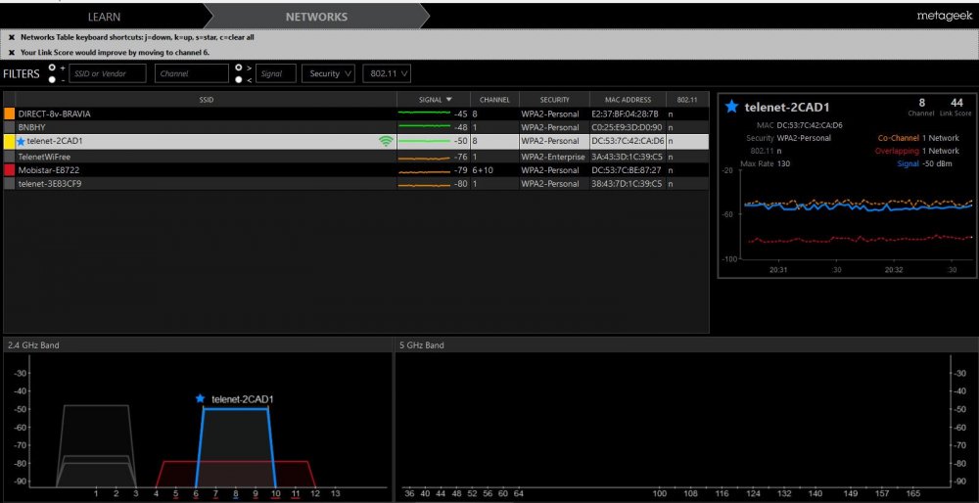This screenshot has width=979, height=503.
Task: Click the blue star in 2.4 GHz chart
Action: tap(201, 399)
